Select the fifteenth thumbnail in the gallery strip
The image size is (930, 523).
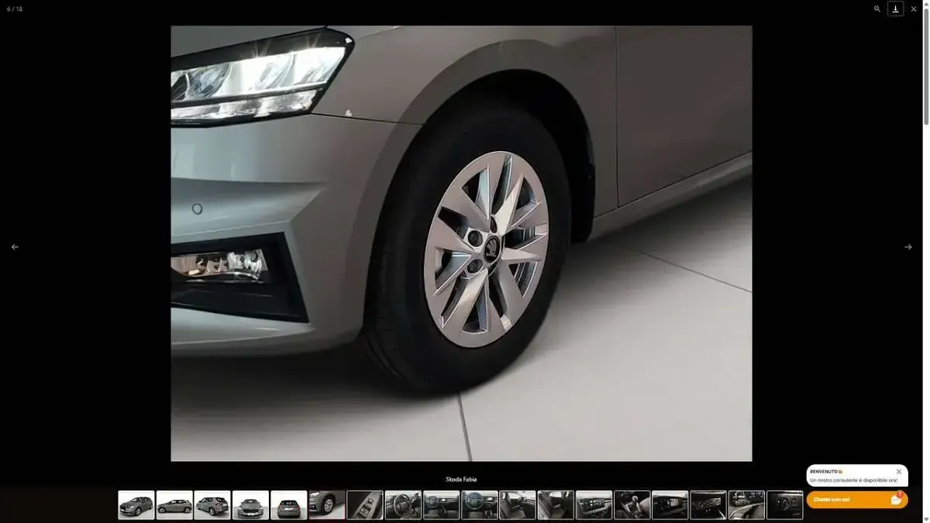670,505
